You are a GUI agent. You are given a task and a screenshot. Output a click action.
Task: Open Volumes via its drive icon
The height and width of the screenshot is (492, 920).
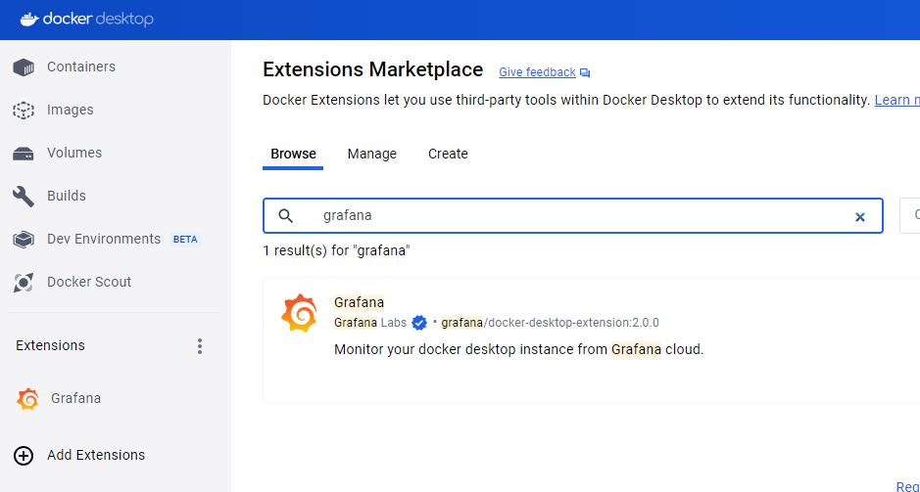(24, 154)
